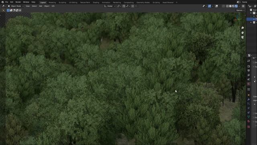This screenshot has height=145, width=257.
Task: Open the Scene properties tab icon
Action: [x=249, y=79]
